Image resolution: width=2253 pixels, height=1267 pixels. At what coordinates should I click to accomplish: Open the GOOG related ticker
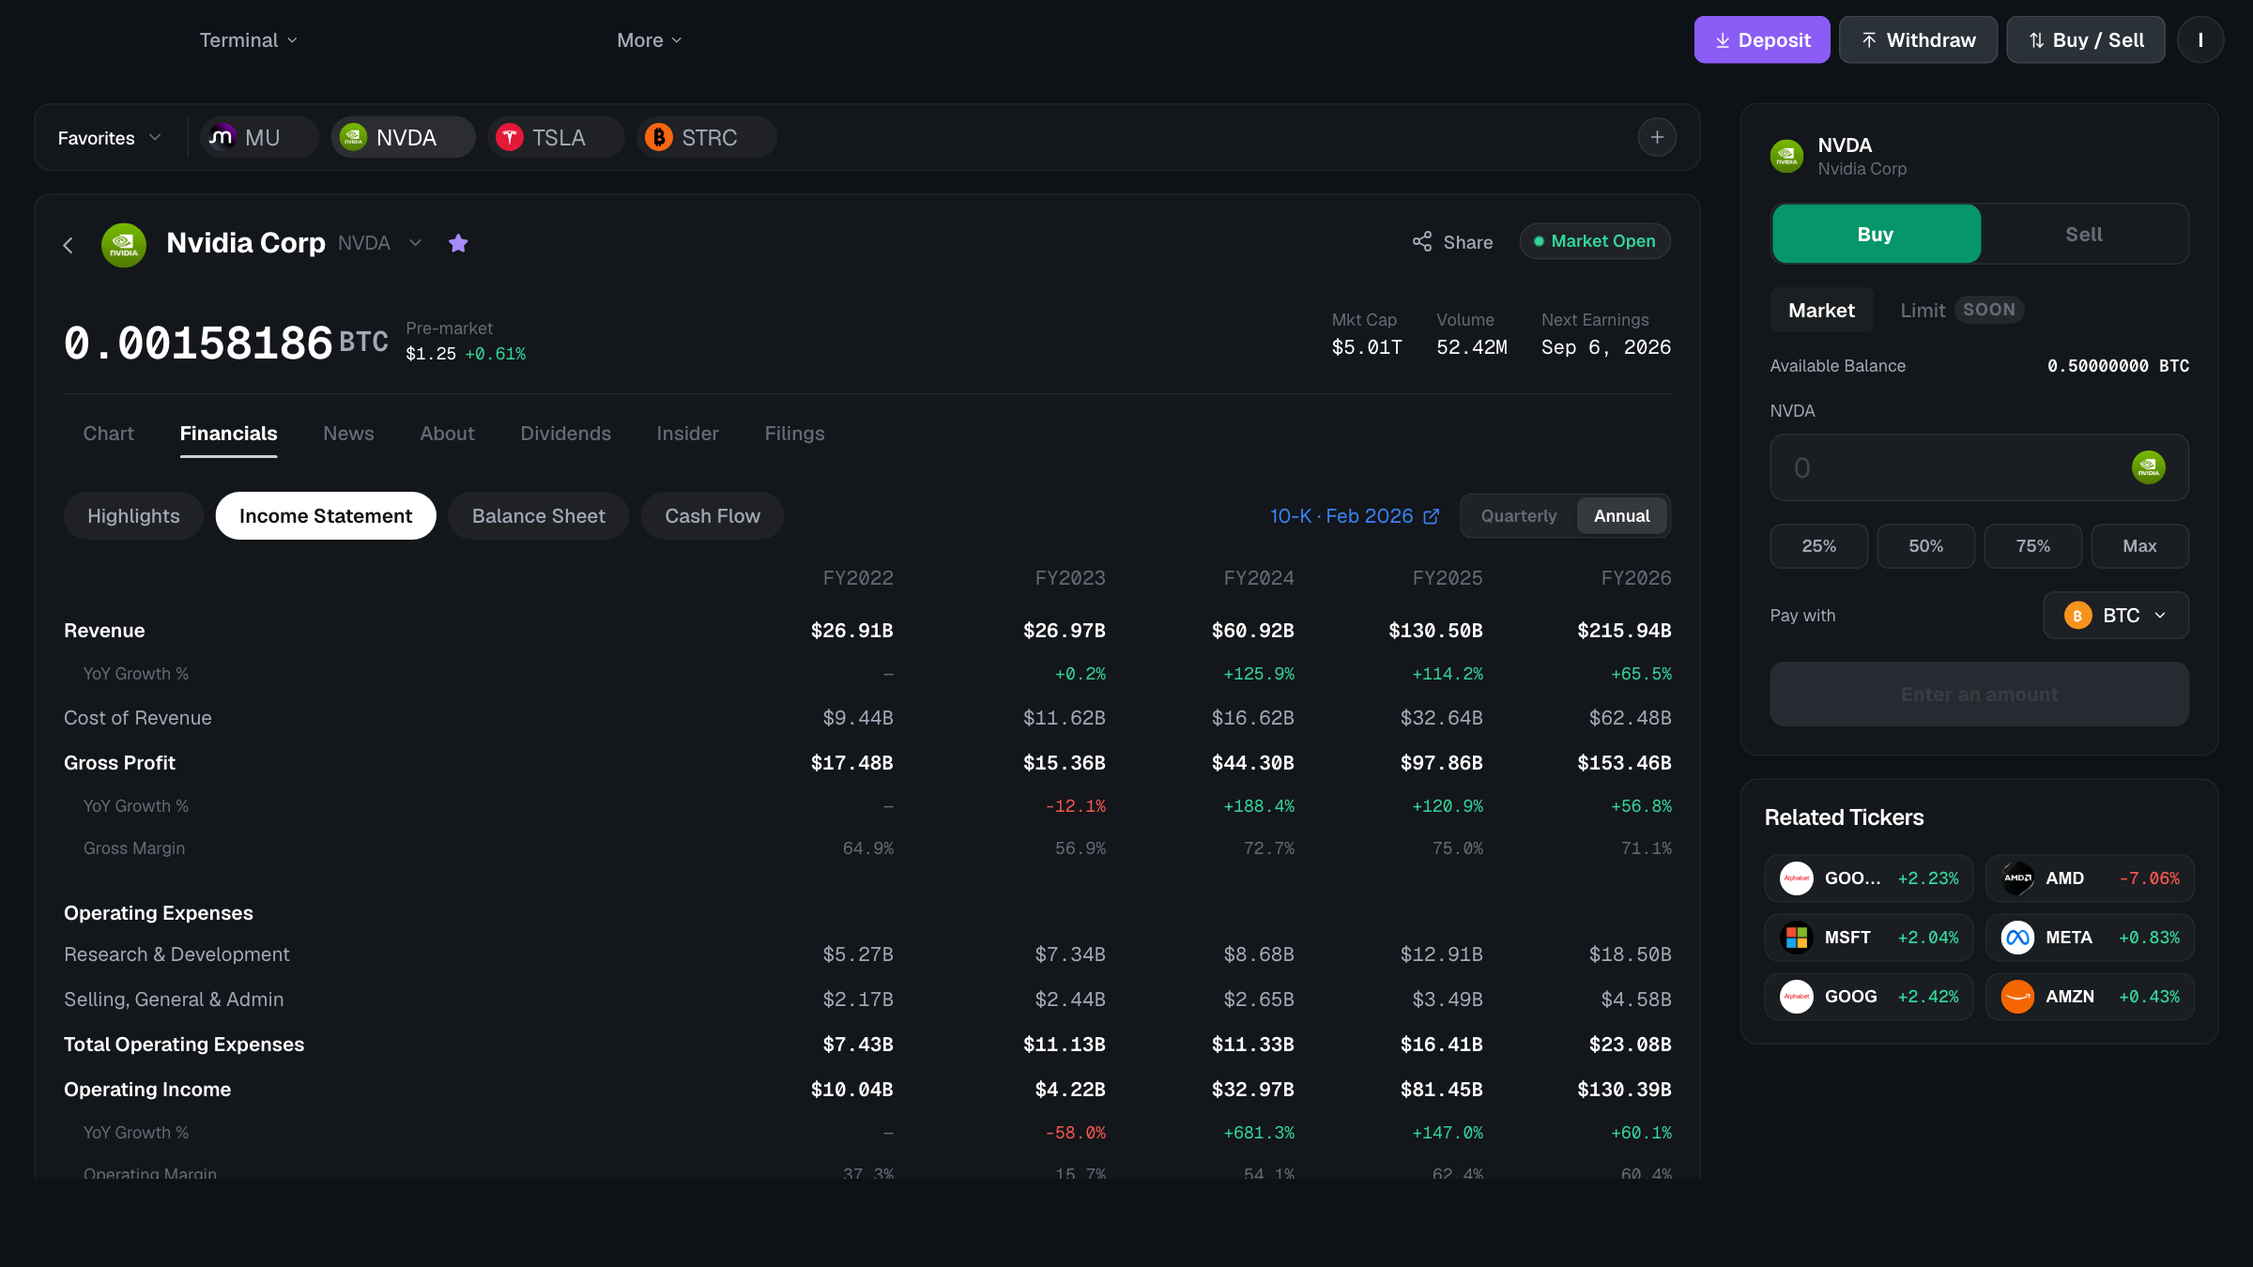(x=1868, y=996)
